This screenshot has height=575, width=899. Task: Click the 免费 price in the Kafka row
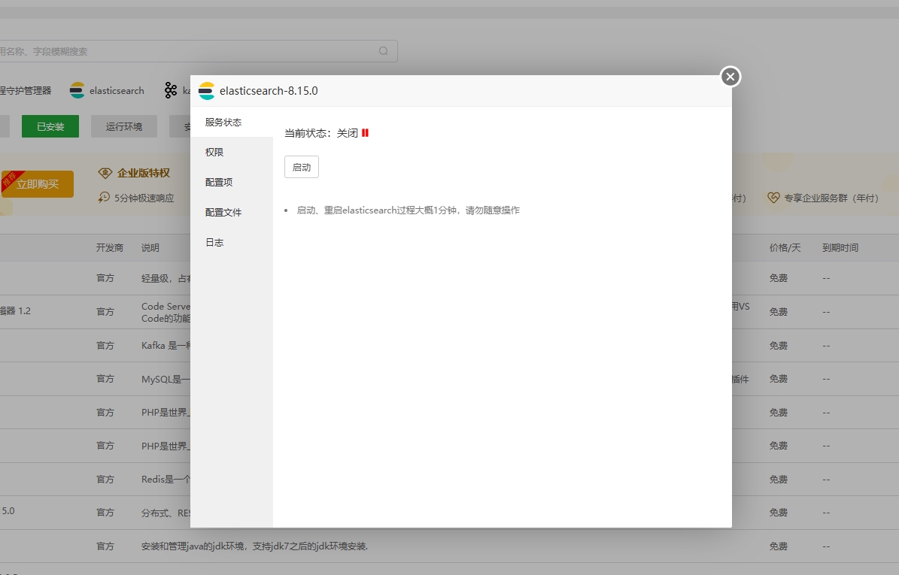(x=778, y=345)
